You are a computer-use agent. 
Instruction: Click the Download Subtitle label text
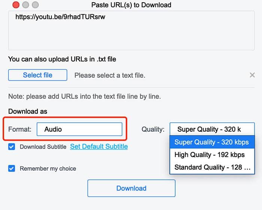pyautogui.click(x=43, y=147)
